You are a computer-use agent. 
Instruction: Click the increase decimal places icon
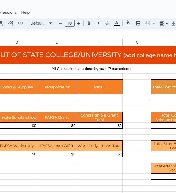click(11, 23)
